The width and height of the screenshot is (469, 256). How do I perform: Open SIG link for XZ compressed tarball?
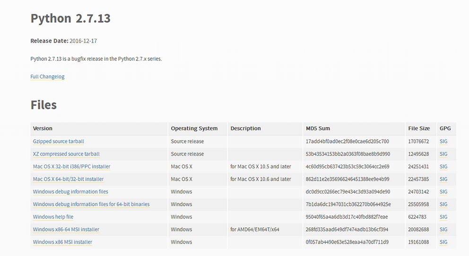click(443, 154)
